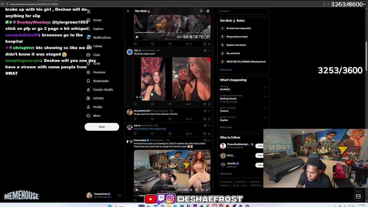View analytics of no_pockets_full post showing 23
This screenshot has width=368, height=207.
(189, 119)
